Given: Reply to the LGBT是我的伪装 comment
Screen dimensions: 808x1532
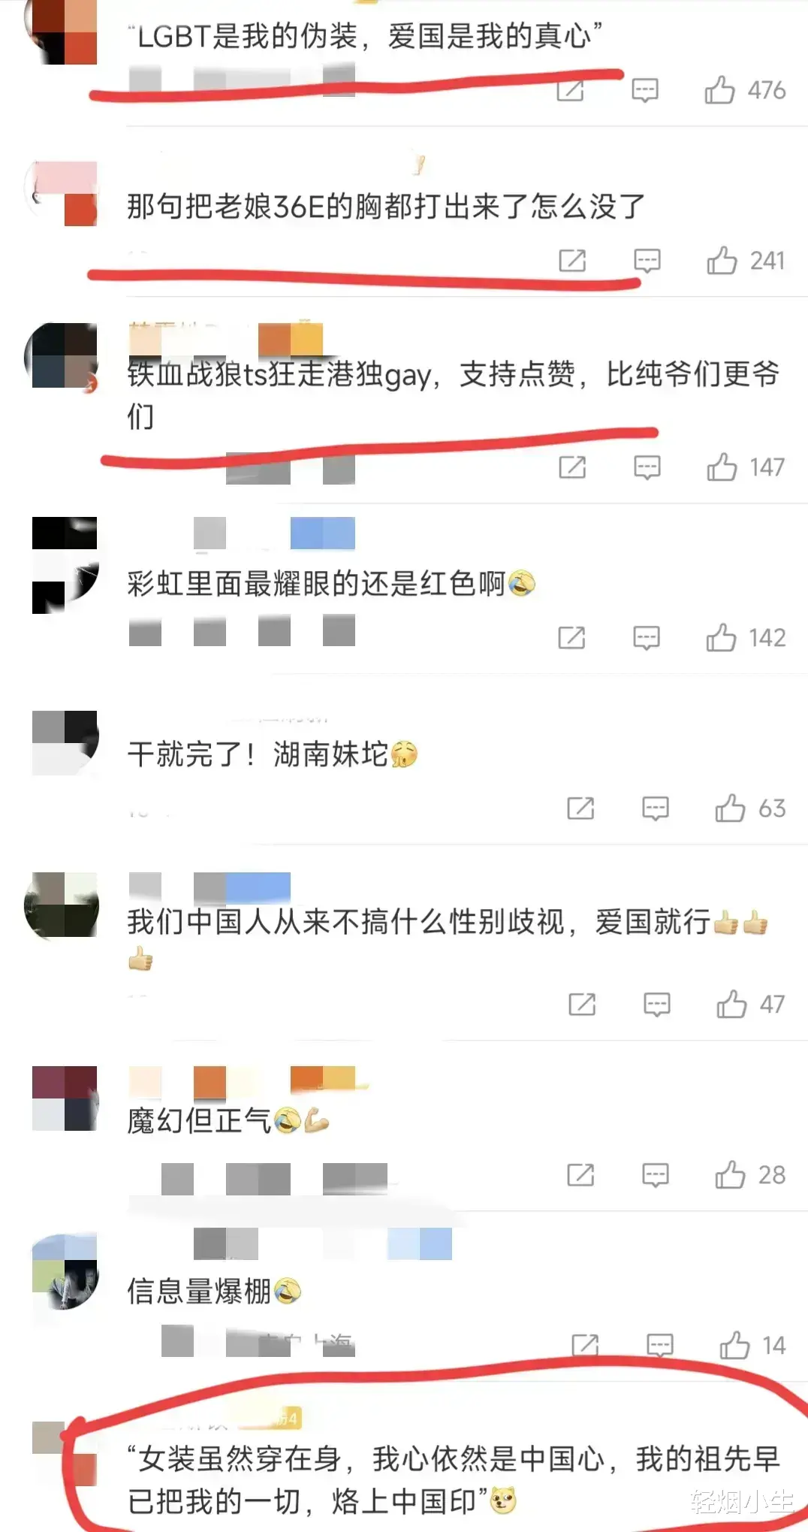Looking at the screenshot, I should 645,90.
